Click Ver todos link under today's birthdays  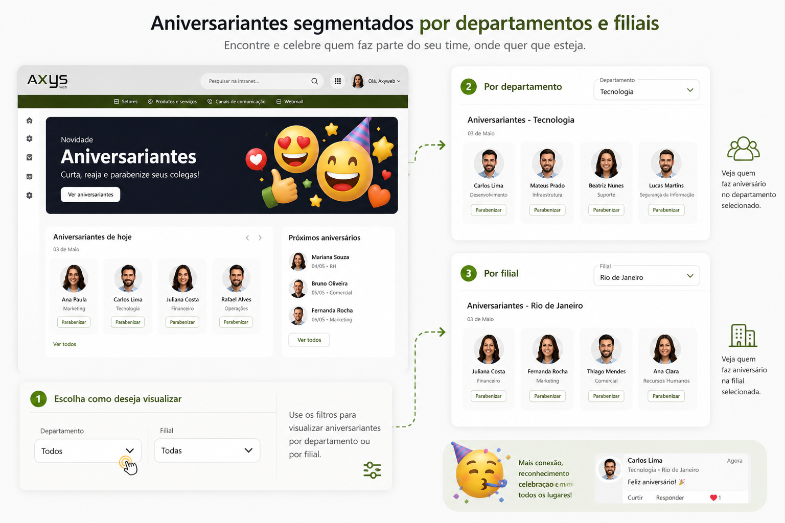(64, 344)
